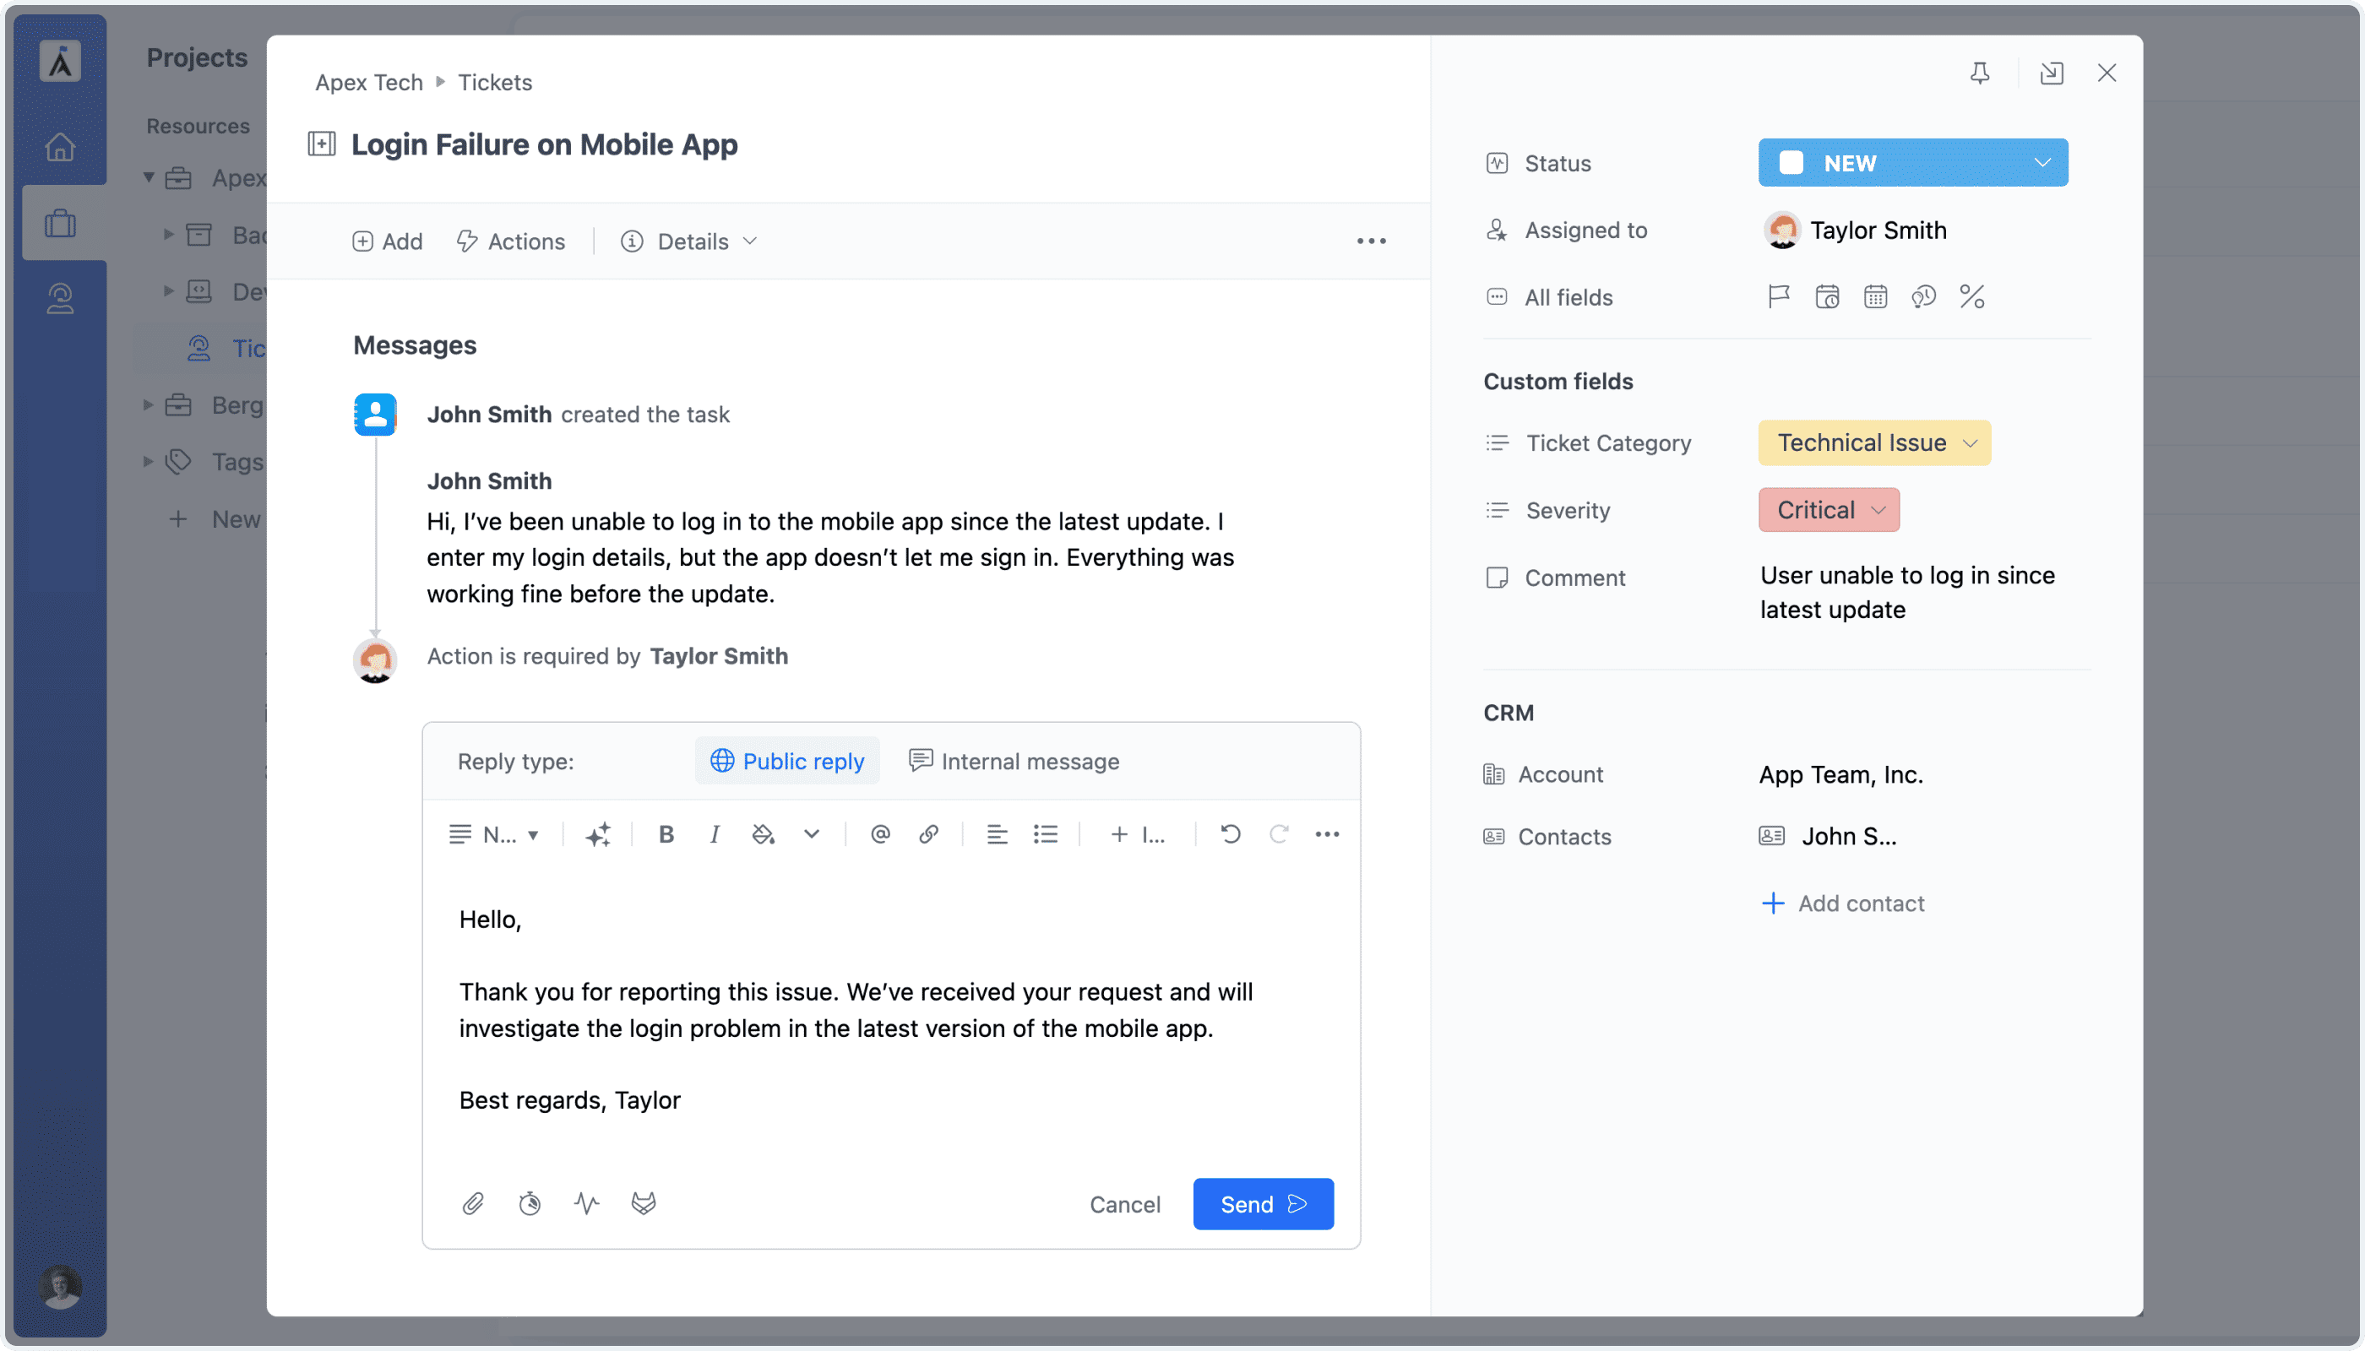Select the Public reply type
The image size is (2365, 1351).
coord(787,761)
